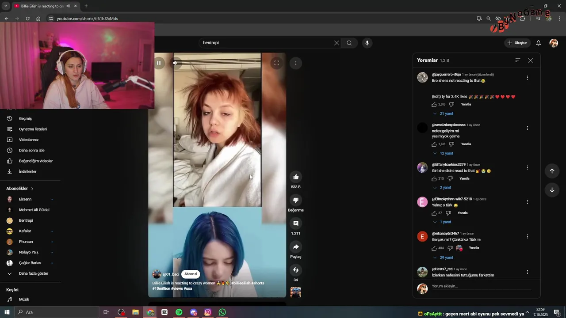Viewport: 566px width, 318px height.
Task: Open the comments sort options
Action: [518, 60]
